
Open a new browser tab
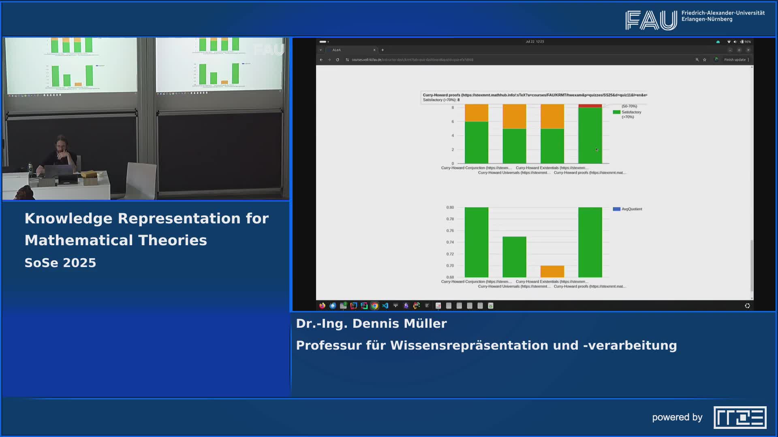tap(383, 50)
